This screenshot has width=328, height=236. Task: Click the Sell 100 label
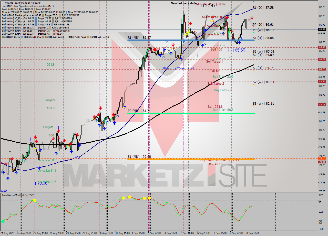pos(216,49)
